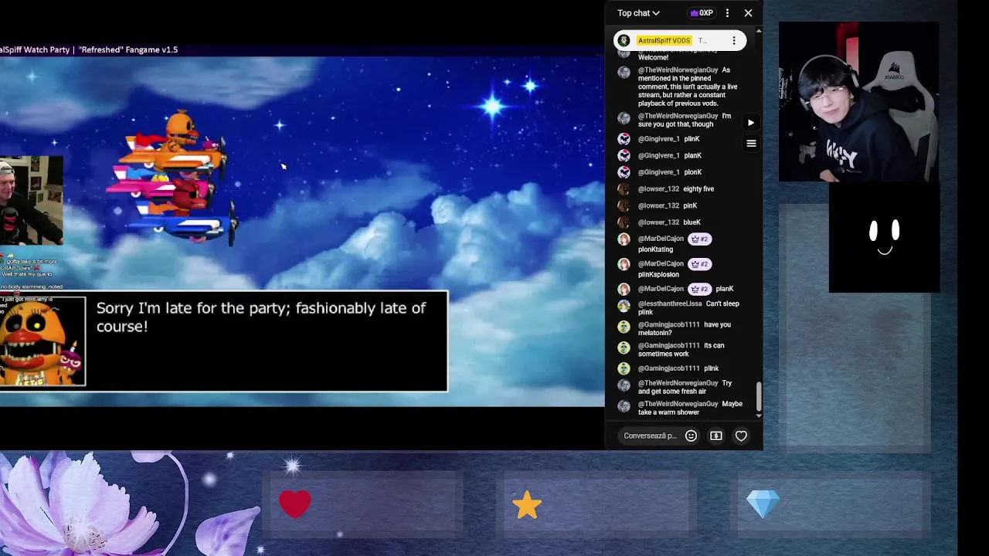The width and height of the screenshot is (989, 556).
Task: Click @lowser_132 avatar beside eighty five
Action: pyautogui.click(x=624, y=189)
